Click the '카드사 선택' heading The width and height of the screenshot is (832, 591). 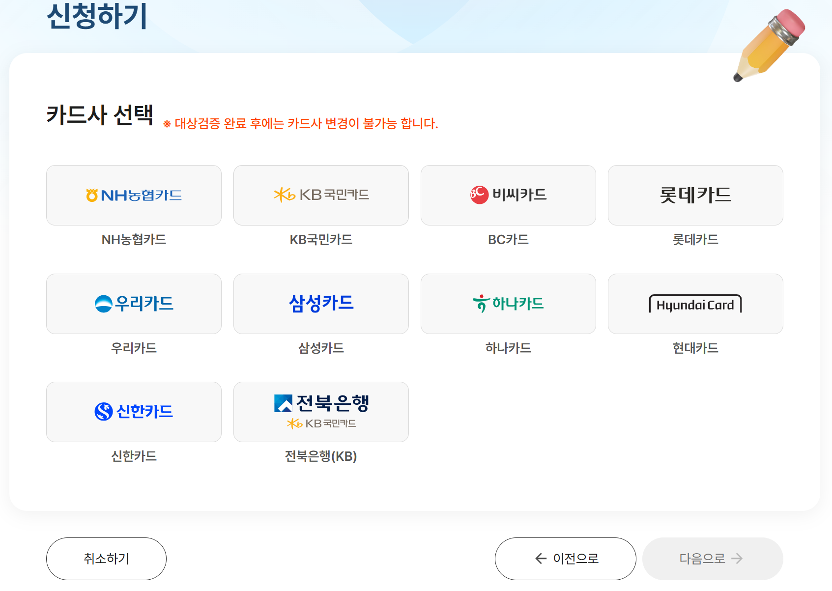pyautogui.click(x=100, y=115)
